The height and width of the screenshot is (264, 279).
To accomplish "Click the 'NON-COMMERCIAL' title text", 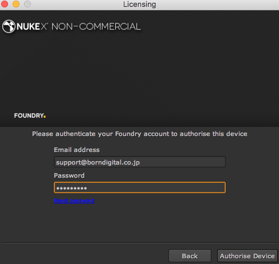I will point(96,26).
